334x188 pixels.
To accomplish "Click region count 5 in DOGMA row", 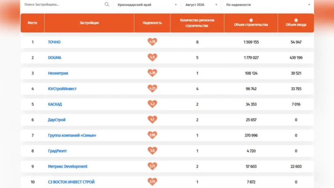I will coord(197,57).
